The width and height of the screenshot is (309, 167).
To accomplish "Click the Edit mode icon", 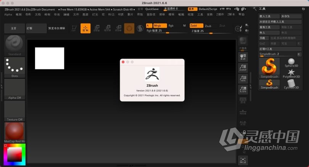I will (x=74, y=28).
